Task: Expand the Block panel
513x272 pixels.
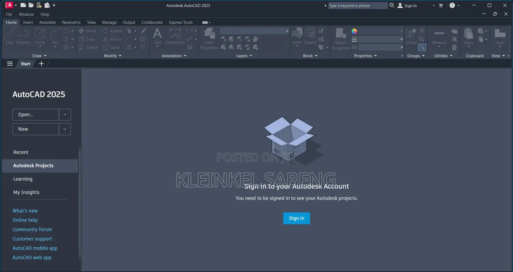Action: point(310,56)
